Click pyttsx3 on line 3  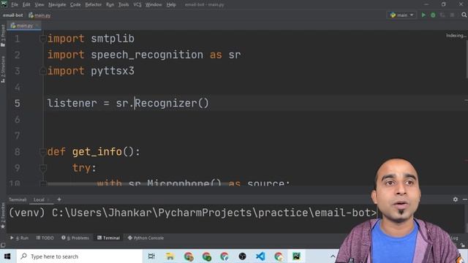tap(113, 71)
